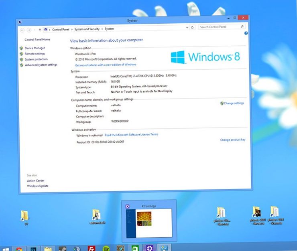Select System and Security in the breadcrumb

point(87,29)
